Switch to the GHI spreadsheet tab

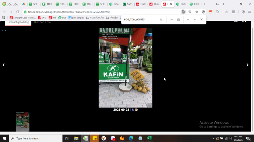[74, 4]
